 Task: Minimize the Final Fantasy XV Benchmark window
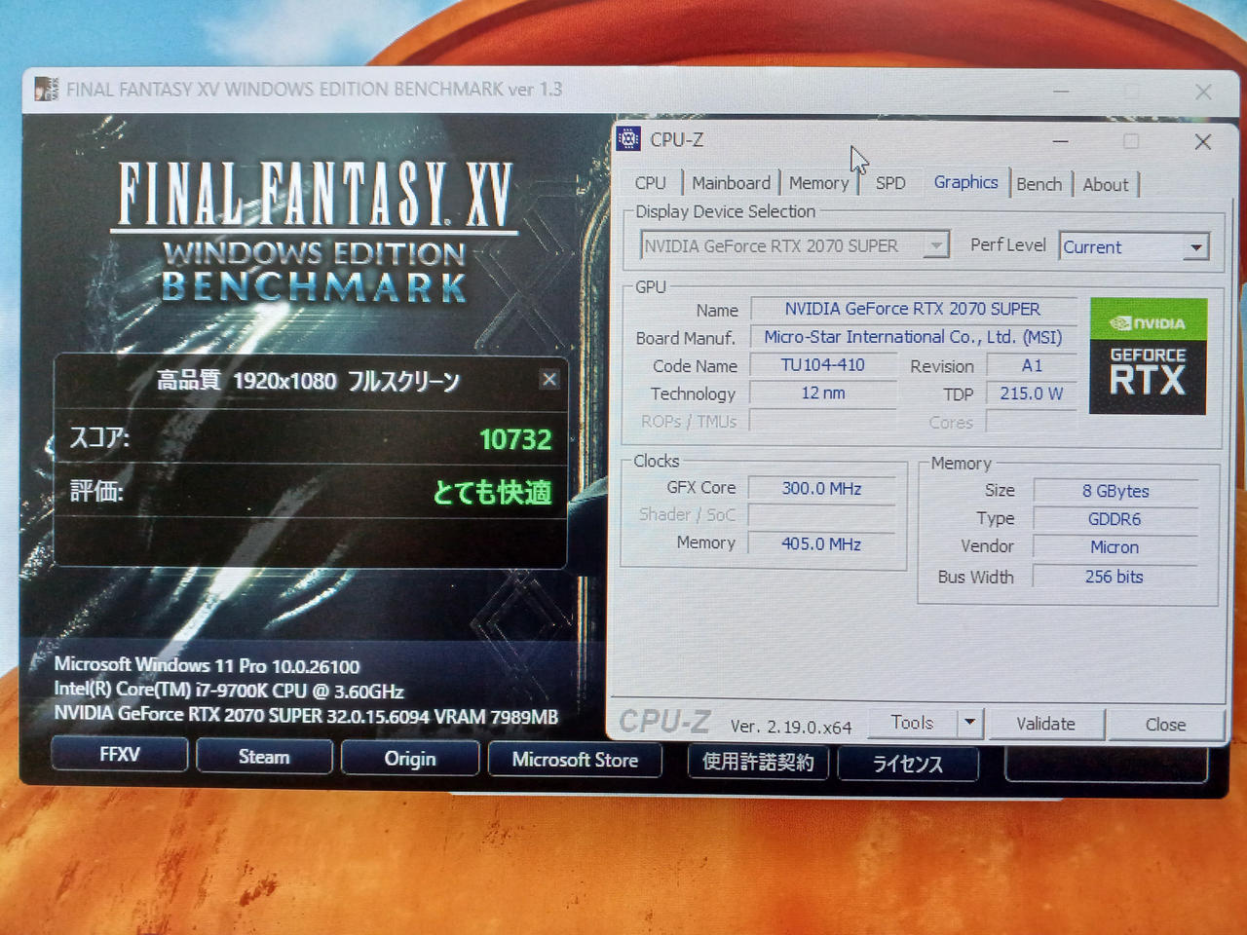point(1061,91)
